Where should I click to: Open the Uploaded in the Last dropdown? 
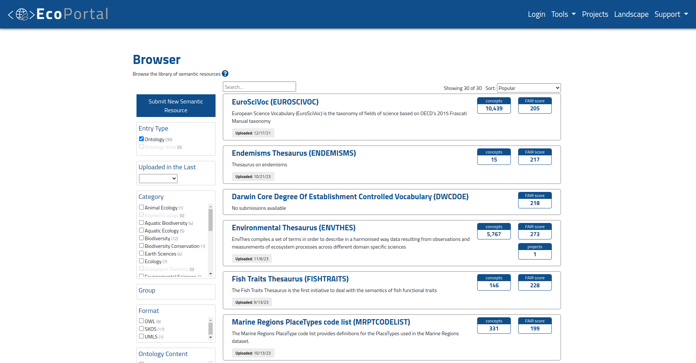click(x=158, y=178)
